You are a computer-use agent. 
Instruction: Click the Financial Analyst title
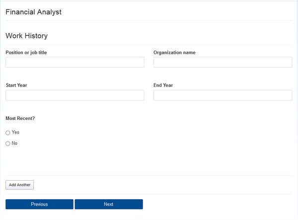click(33, 12)
